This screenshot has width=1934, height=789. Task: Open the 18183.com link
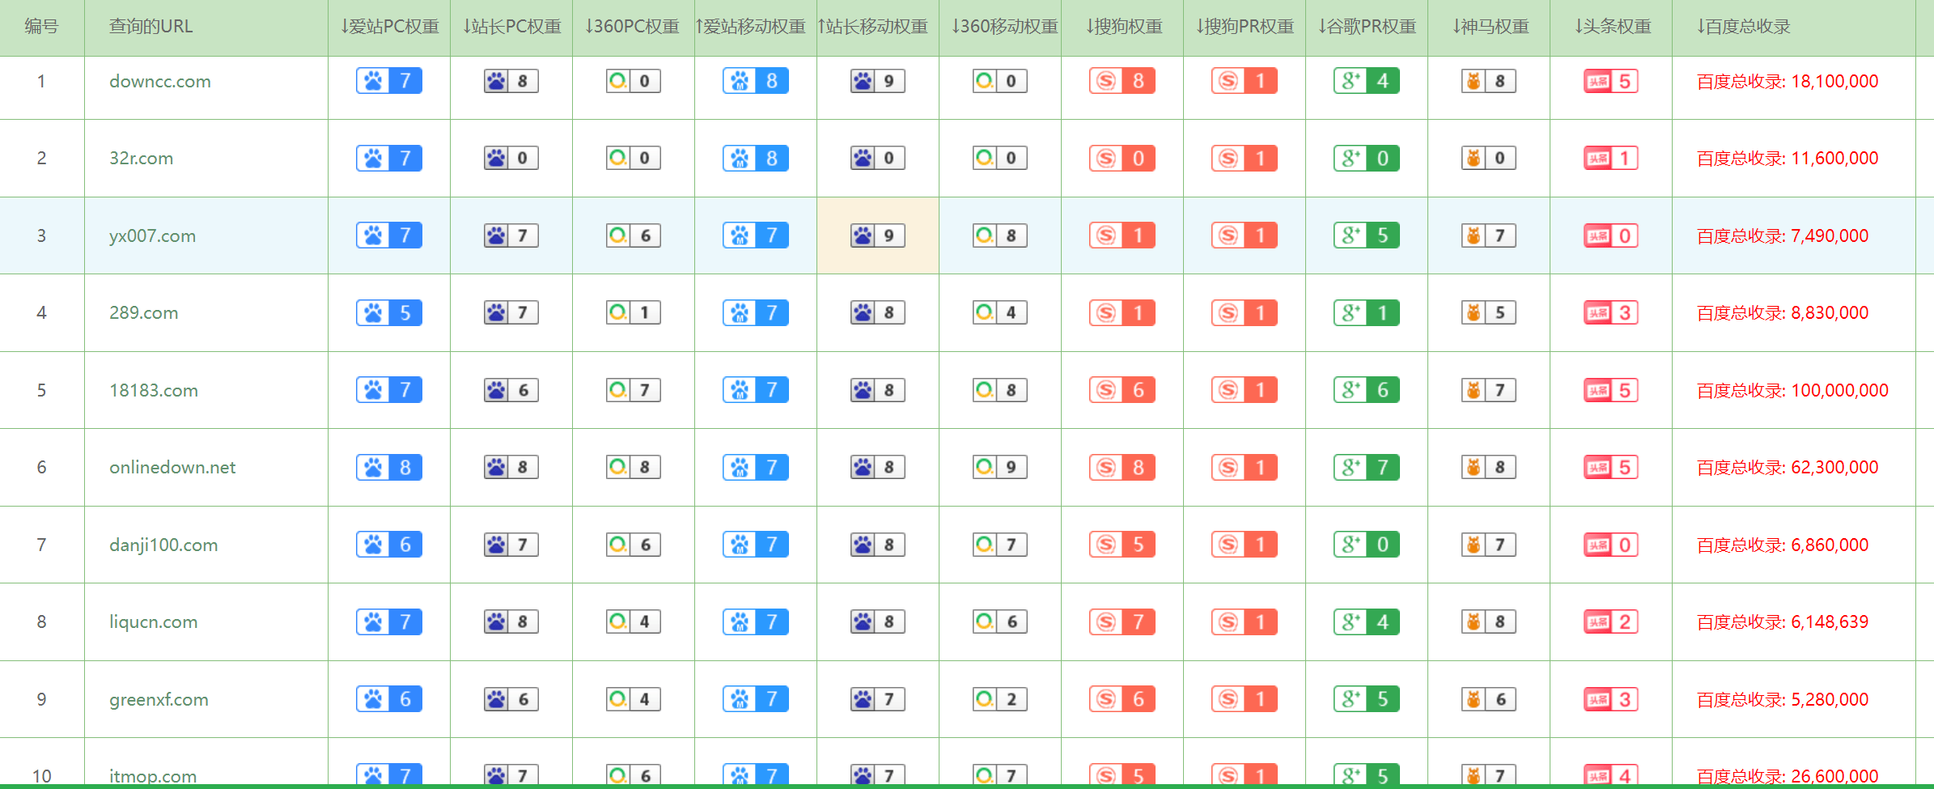[x=154, y=390]
